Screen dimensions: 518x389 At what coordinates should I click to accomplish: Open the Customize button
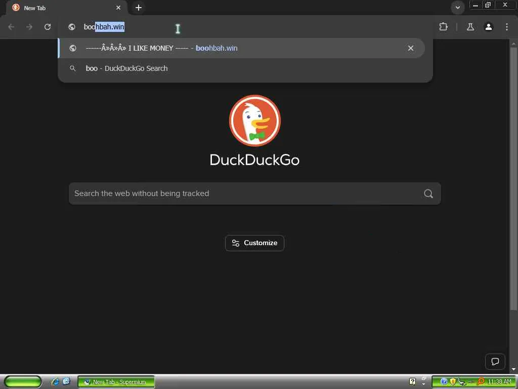coord(255,243)
